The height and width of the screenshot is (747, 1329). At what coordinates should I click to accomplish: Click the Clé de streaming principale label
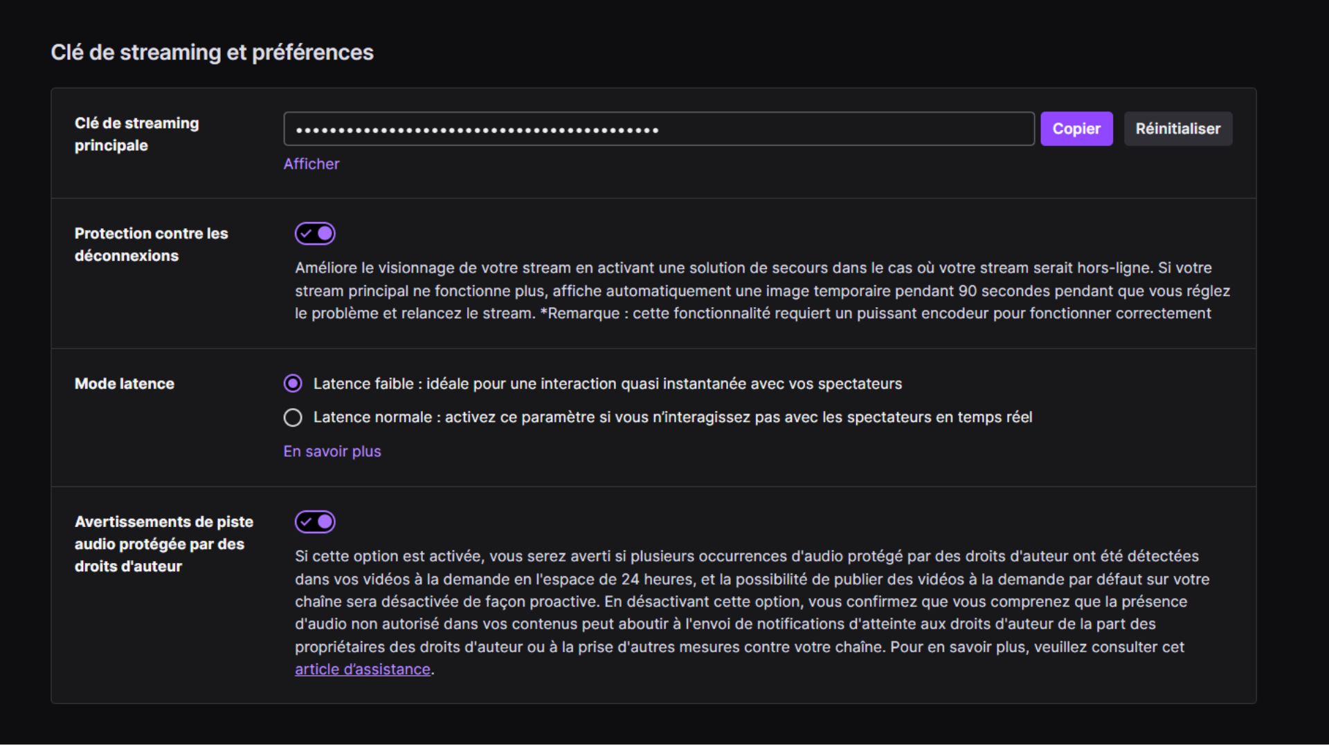[x=136, y=134]
